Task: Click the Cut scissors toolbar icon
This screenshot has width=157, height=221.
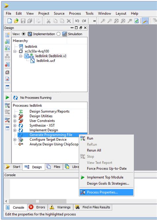Action: 49,21
